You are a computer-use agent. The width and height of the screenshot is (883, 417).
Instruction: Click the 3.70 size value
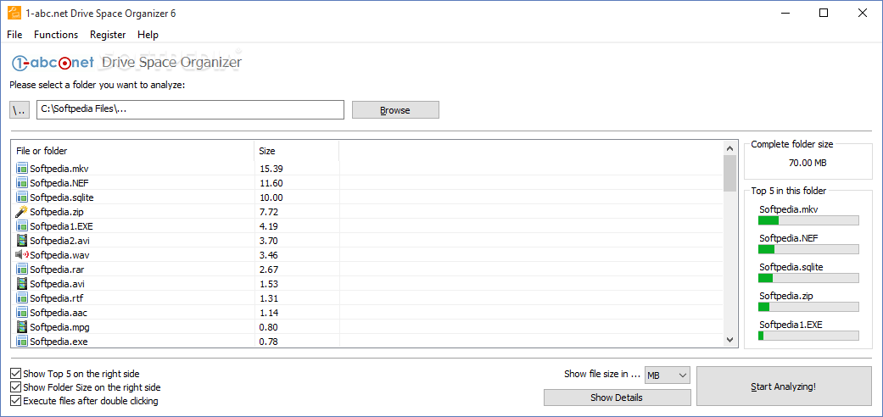(269, 241)
